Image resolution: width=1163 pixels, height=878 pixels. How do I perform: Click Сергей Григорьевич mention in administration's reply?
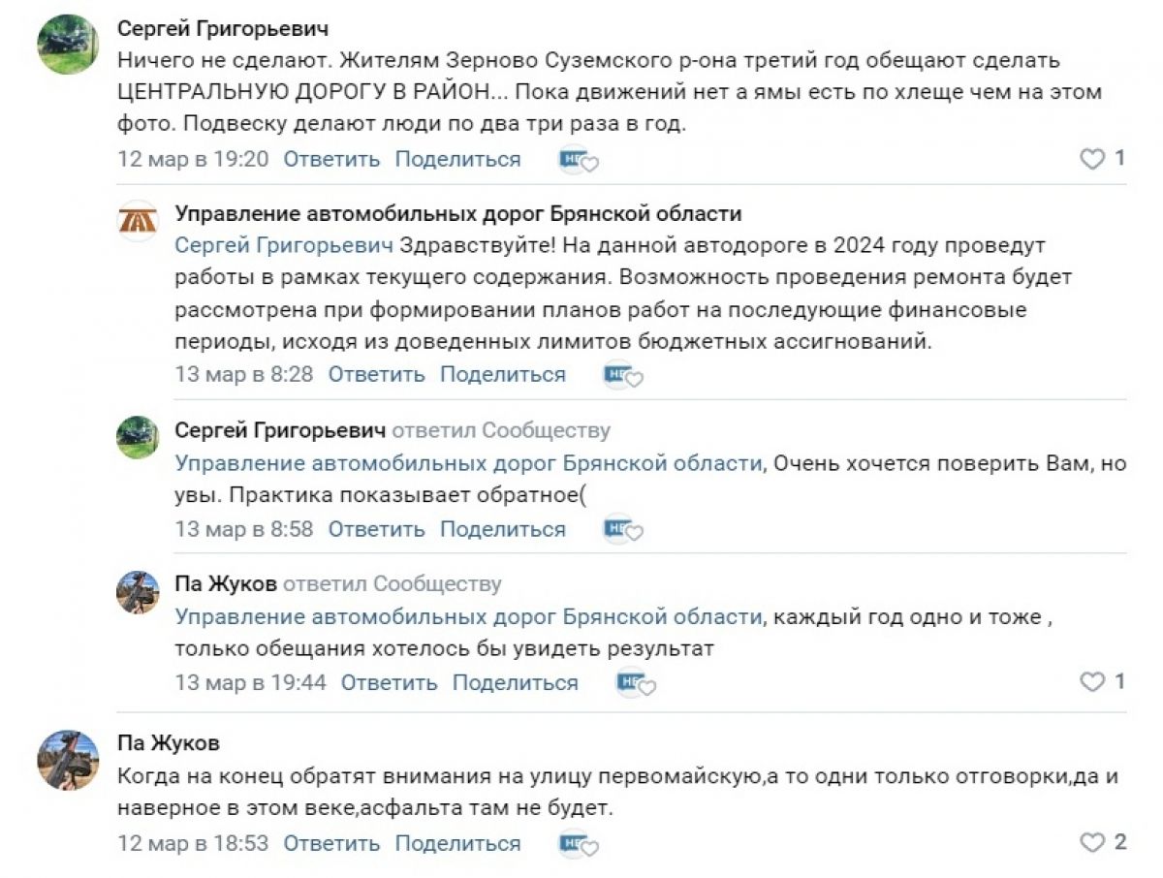(284, 245)
